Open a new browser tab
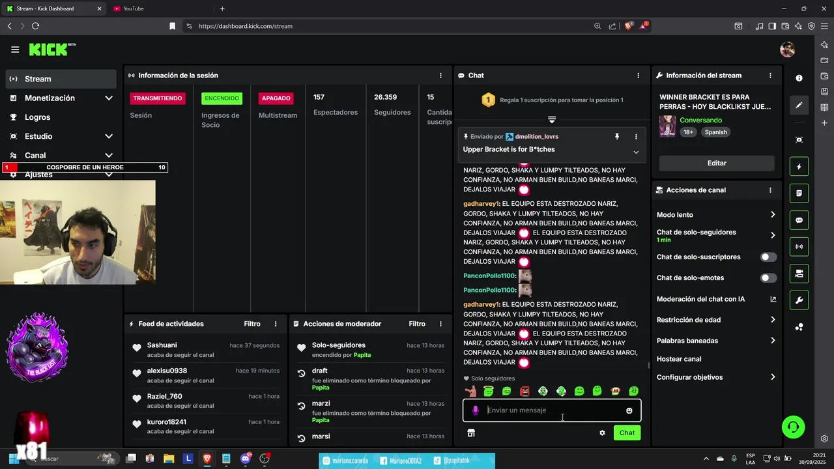The image size is (834, 469). [222, 8]
